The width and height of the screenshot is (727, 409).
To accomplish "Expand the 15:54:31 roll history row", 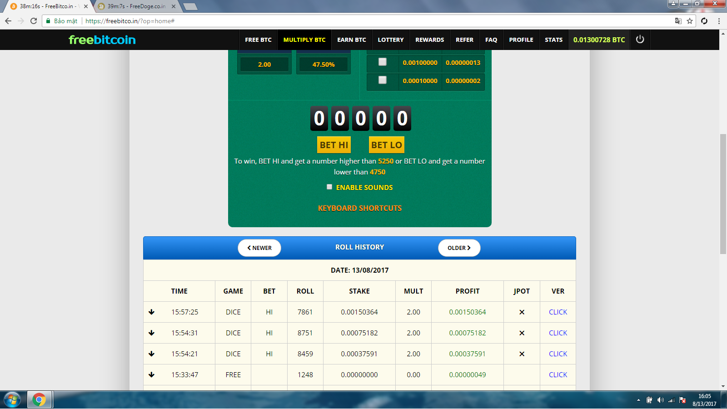I will pyautogui.click(x=152, y=333).
